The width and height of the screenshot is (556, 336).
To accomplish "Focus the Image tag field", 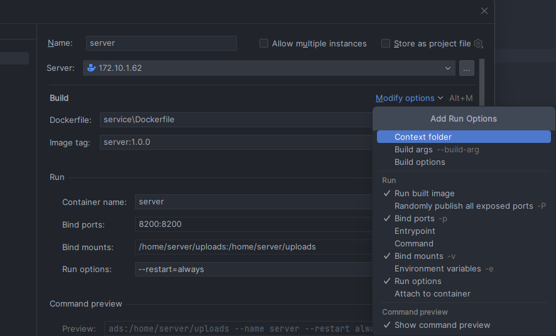I will pos(236,142).
